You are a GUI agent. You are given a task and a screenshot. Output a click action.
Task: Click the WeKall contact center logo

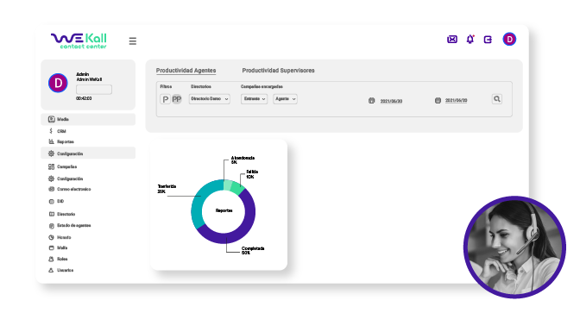(x=79, y=41)
